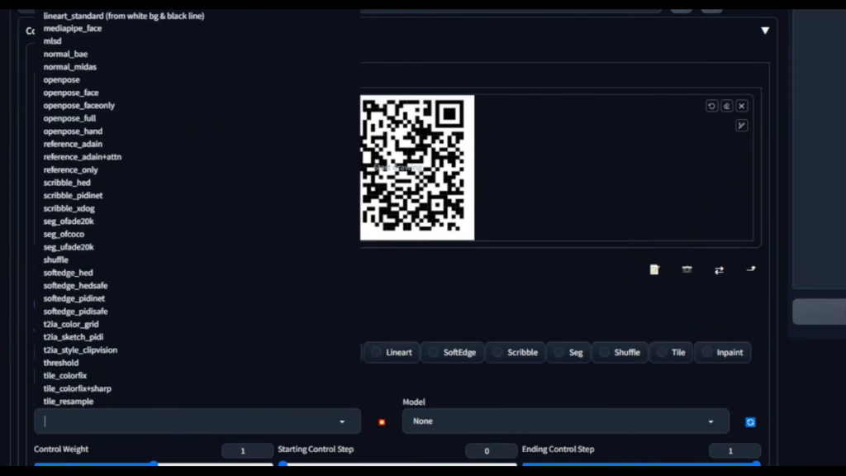This screenshot has height=476, width=846.
Task: Pick openpose_full from the list
Action: pos(69,118)
